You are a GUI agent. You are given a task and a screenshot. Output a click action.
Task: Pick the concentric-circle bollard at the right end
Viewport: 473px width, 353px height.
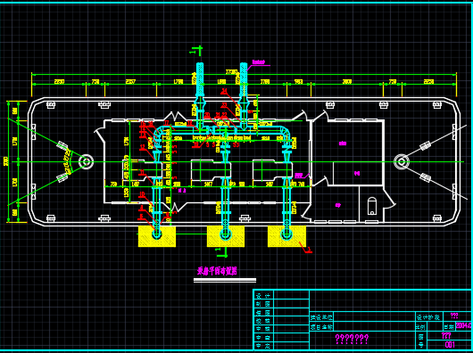(x=402, y=161)
